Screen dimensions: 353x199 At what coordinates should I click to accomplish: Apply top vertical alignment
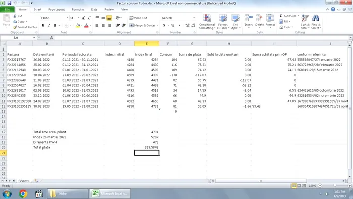click(x=97, y=18)
